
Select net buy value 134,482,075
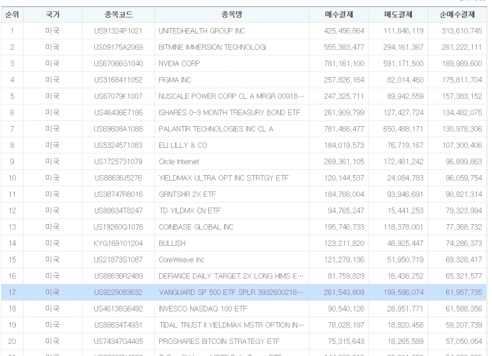pyautogui.click(x=462, y=113)
